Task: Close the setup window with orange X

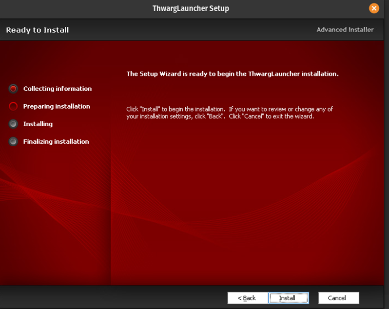Action: (374, 8)
